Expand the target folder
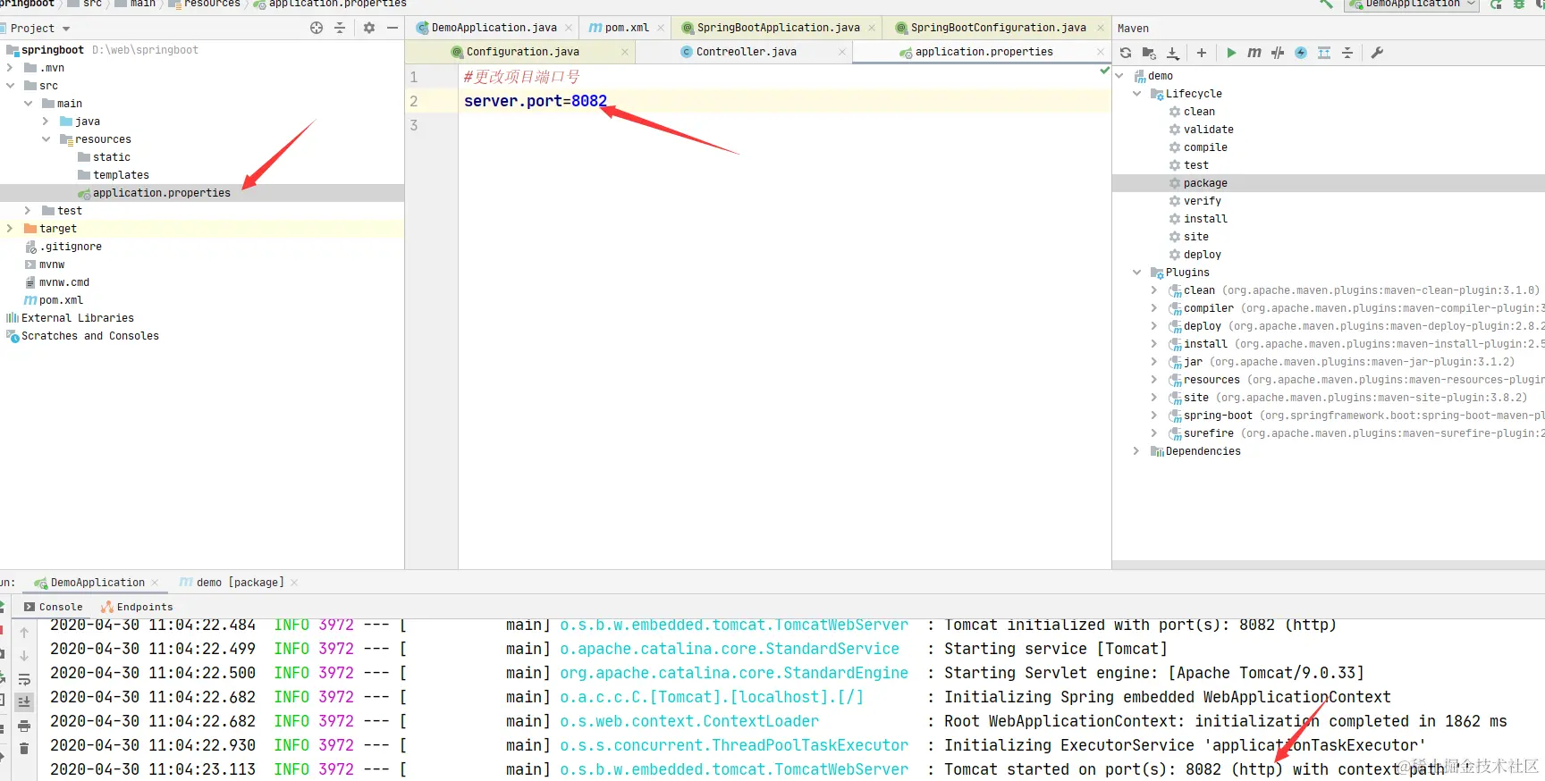1545x781 pixels. click(x=10, y=229)
